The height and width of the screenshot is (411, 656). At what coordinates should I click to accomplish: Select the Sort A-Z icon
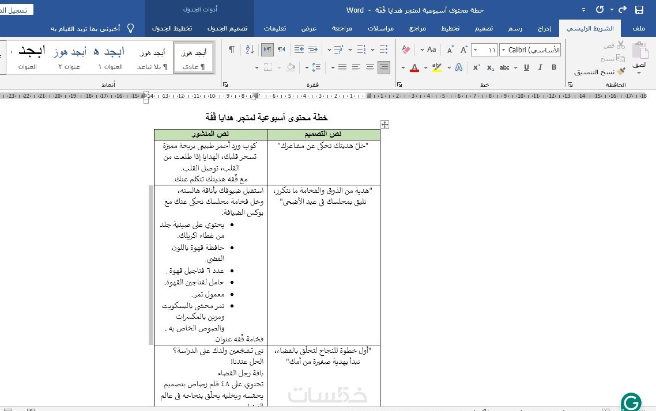tap(250, 50)
